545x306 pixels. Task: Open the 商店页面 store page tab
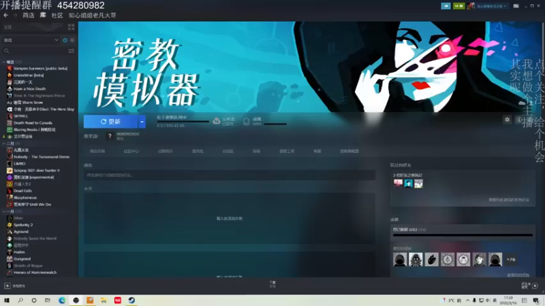pyautogui.click(x=97, y=151)
